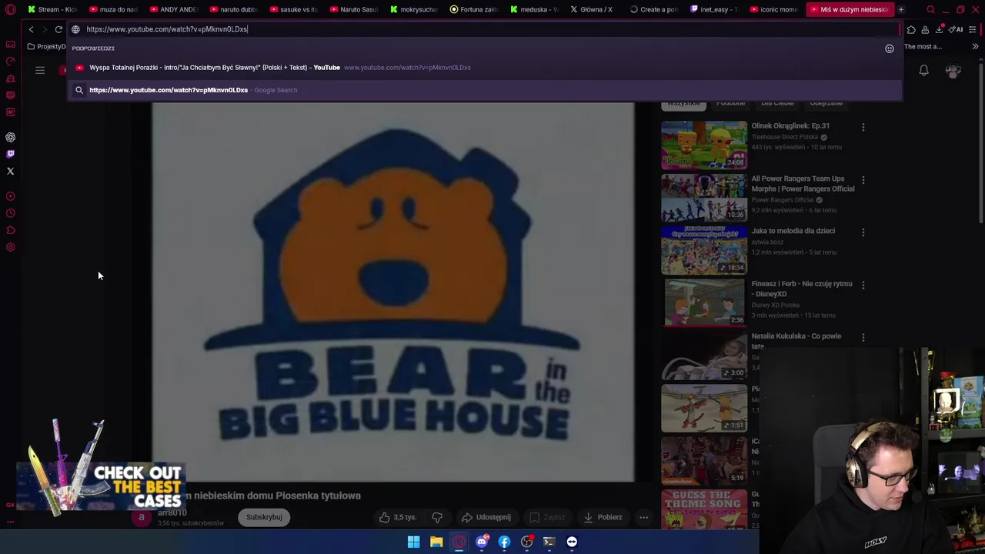Open sidebar extensions cube icon
The height and width of the screenshot is (554, 985).
pyautogui.click(x=11, y=230)
